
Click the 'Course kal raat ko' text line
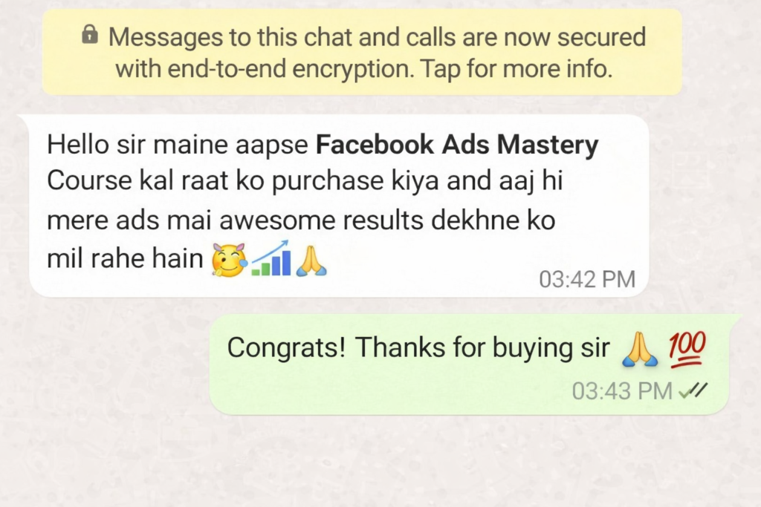[x=305, y=181]
